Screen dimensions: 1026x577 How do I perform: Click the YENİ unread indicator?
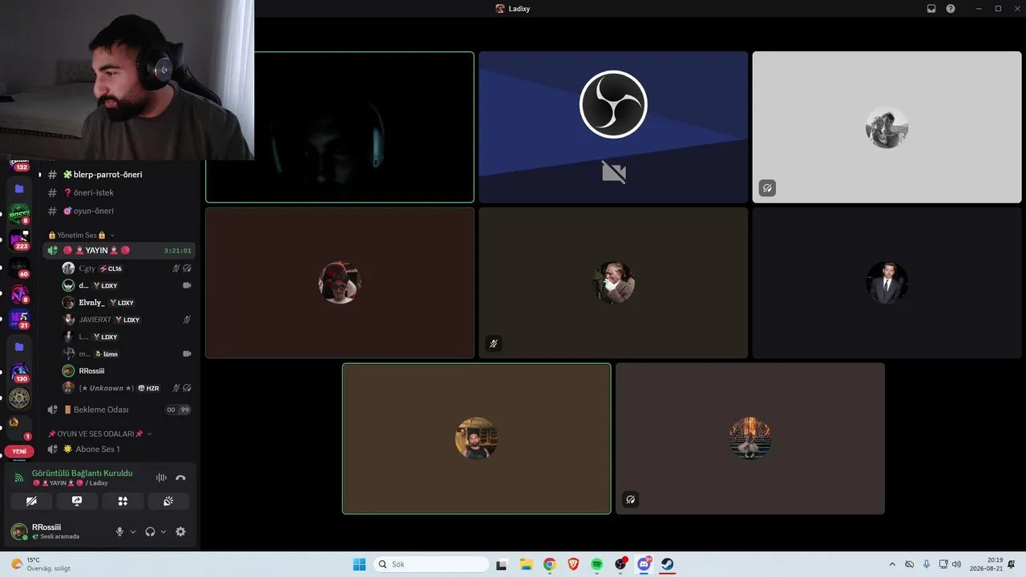(19, 451)
